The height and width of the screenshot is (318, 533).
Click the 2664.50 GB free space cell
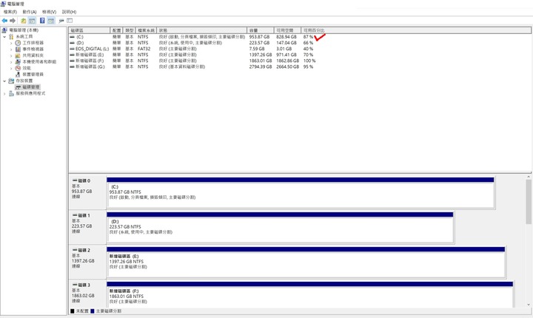click(287, 67)
